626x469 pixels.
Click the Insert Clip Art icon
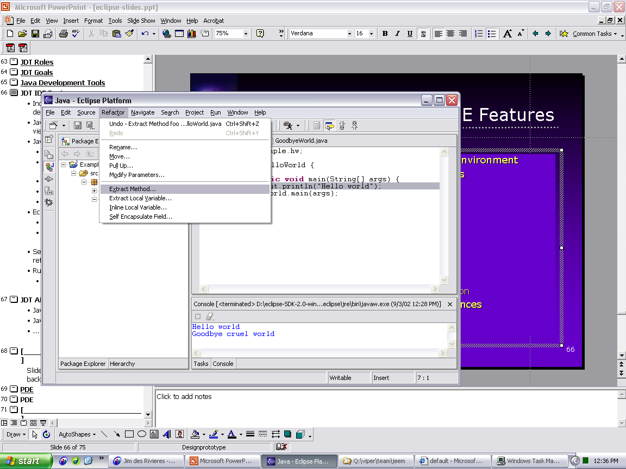180,434
